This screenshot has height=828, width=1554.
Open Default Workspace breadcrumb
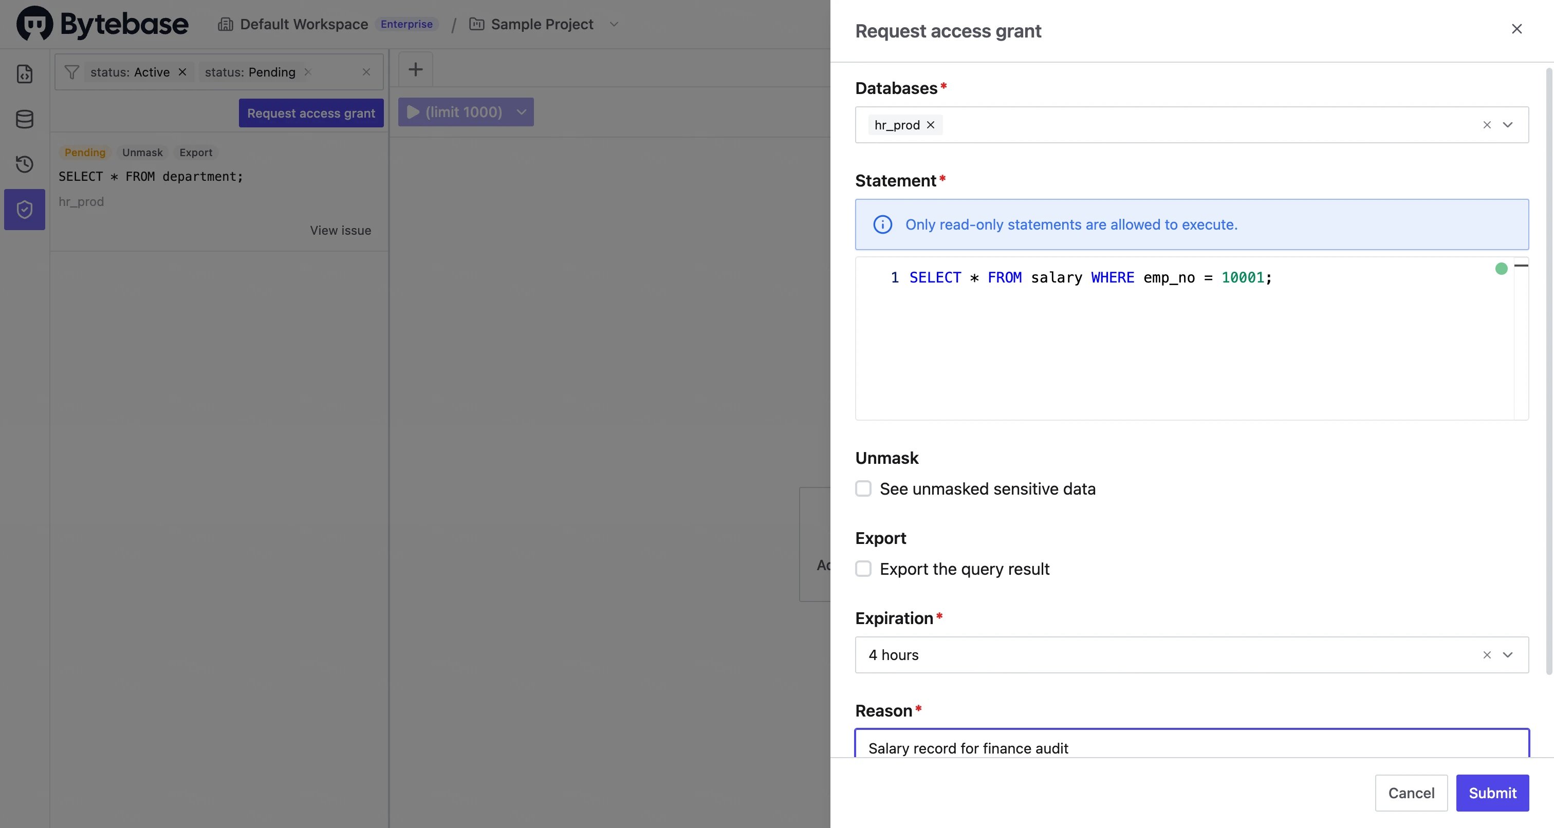pyautogui.click(x=303, y=24)
